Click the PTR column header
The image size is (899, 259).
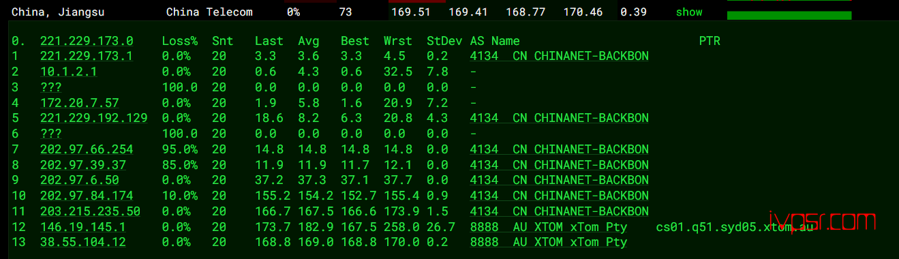click(710, 41)
